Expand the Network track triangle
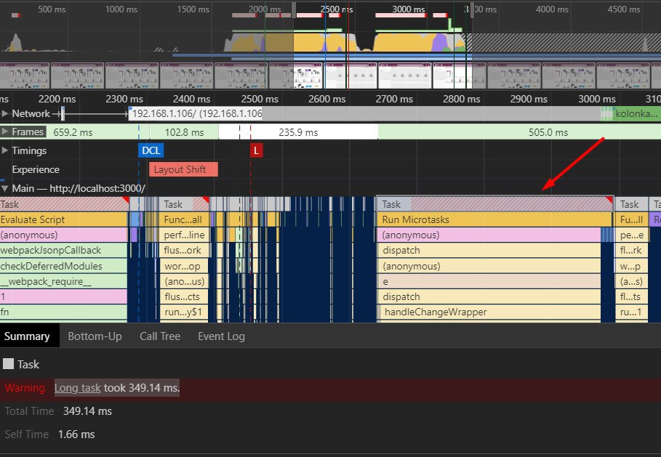Screen dimensions: 661x457 pyautogui.click(x=6, y=113)
